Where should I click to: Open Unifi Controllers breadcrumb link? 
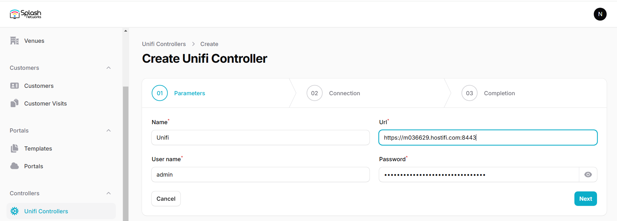click(164, 44)
